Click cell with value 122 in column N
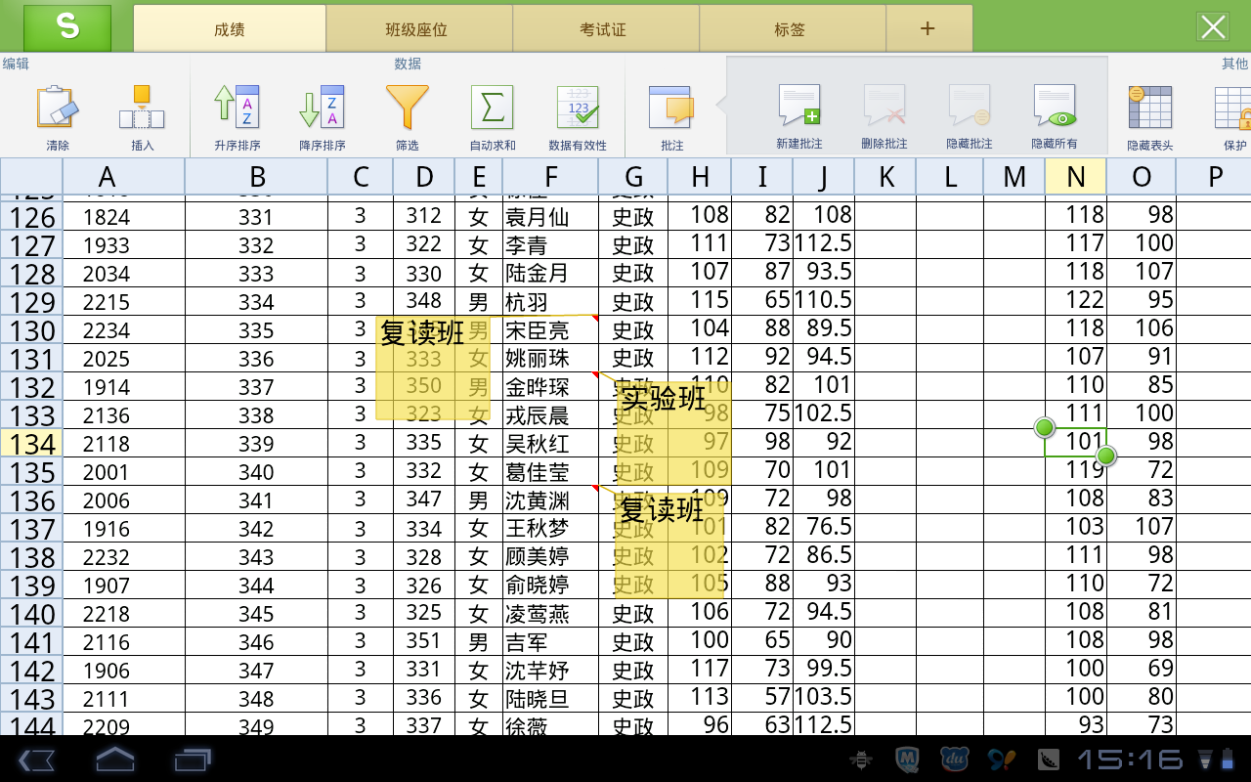The width and height of the screenshot is (1251, 782). tap(1076, 301)
